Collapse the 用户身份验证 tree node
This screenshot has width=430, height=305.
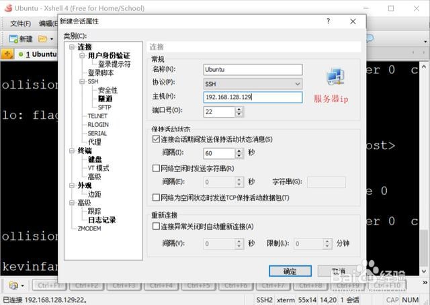point(82,56)
